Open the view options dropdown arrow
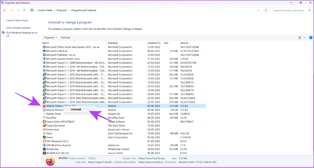 click(305, 38)
